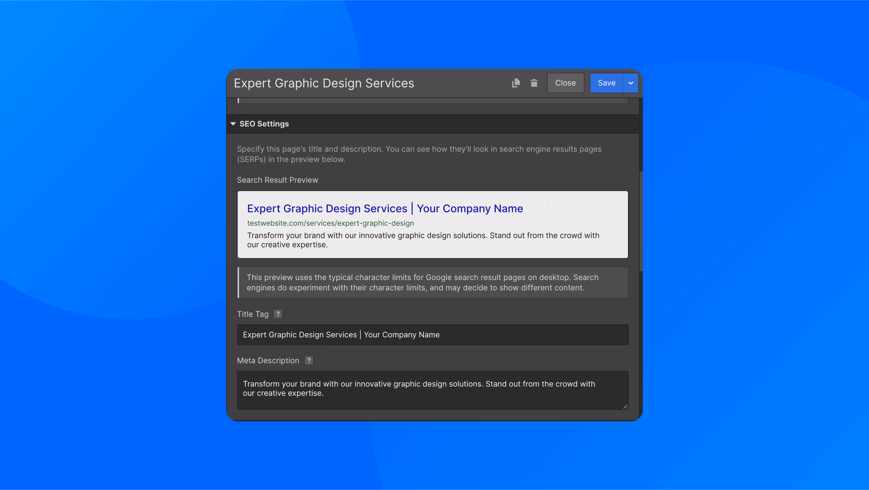The height and width of the screenshot is (490, 869).
Task: Save the page settings
Action: [x=606, y=83]
